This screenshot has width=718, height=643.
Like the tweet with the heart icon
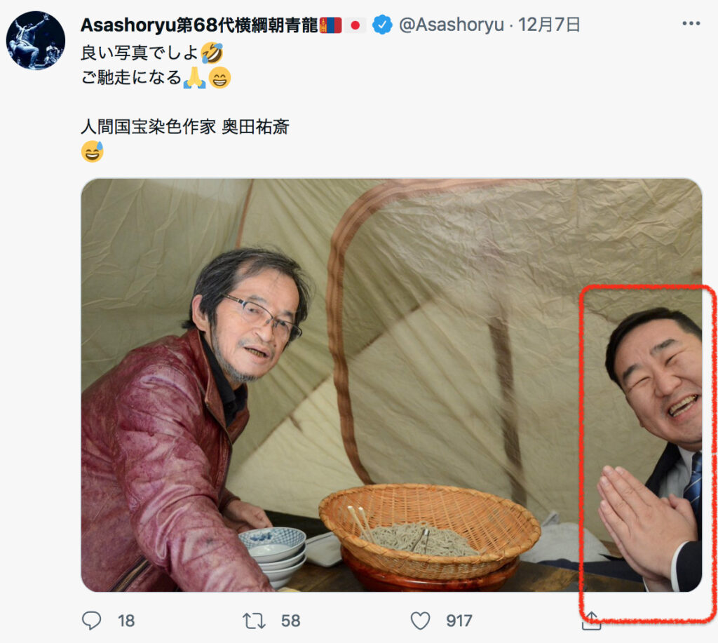pyautogui.click(x=420, y=621)
